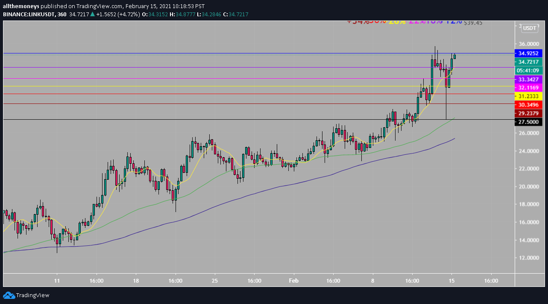
Task: Select the blue 34.9252 price label
Action: (529, 53)
